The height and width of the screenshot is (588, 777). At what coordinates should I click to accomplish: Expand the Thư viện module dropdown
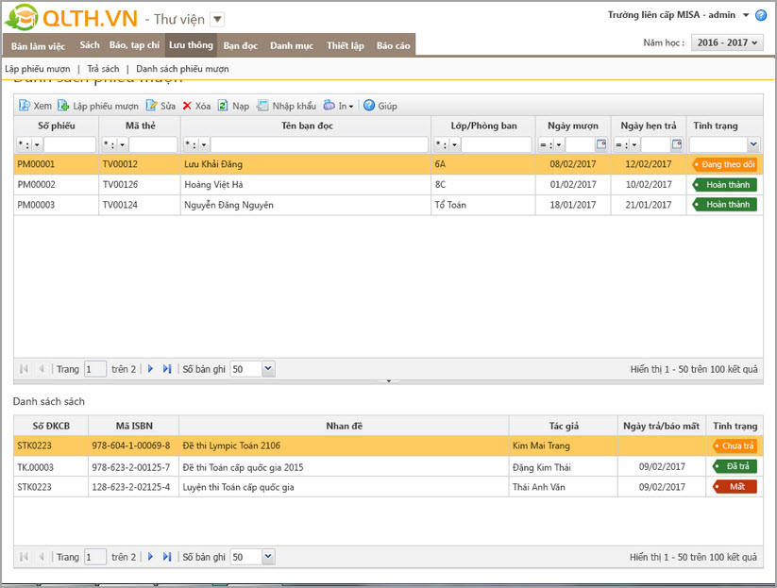pyautogui.click(x=216, y=19)
